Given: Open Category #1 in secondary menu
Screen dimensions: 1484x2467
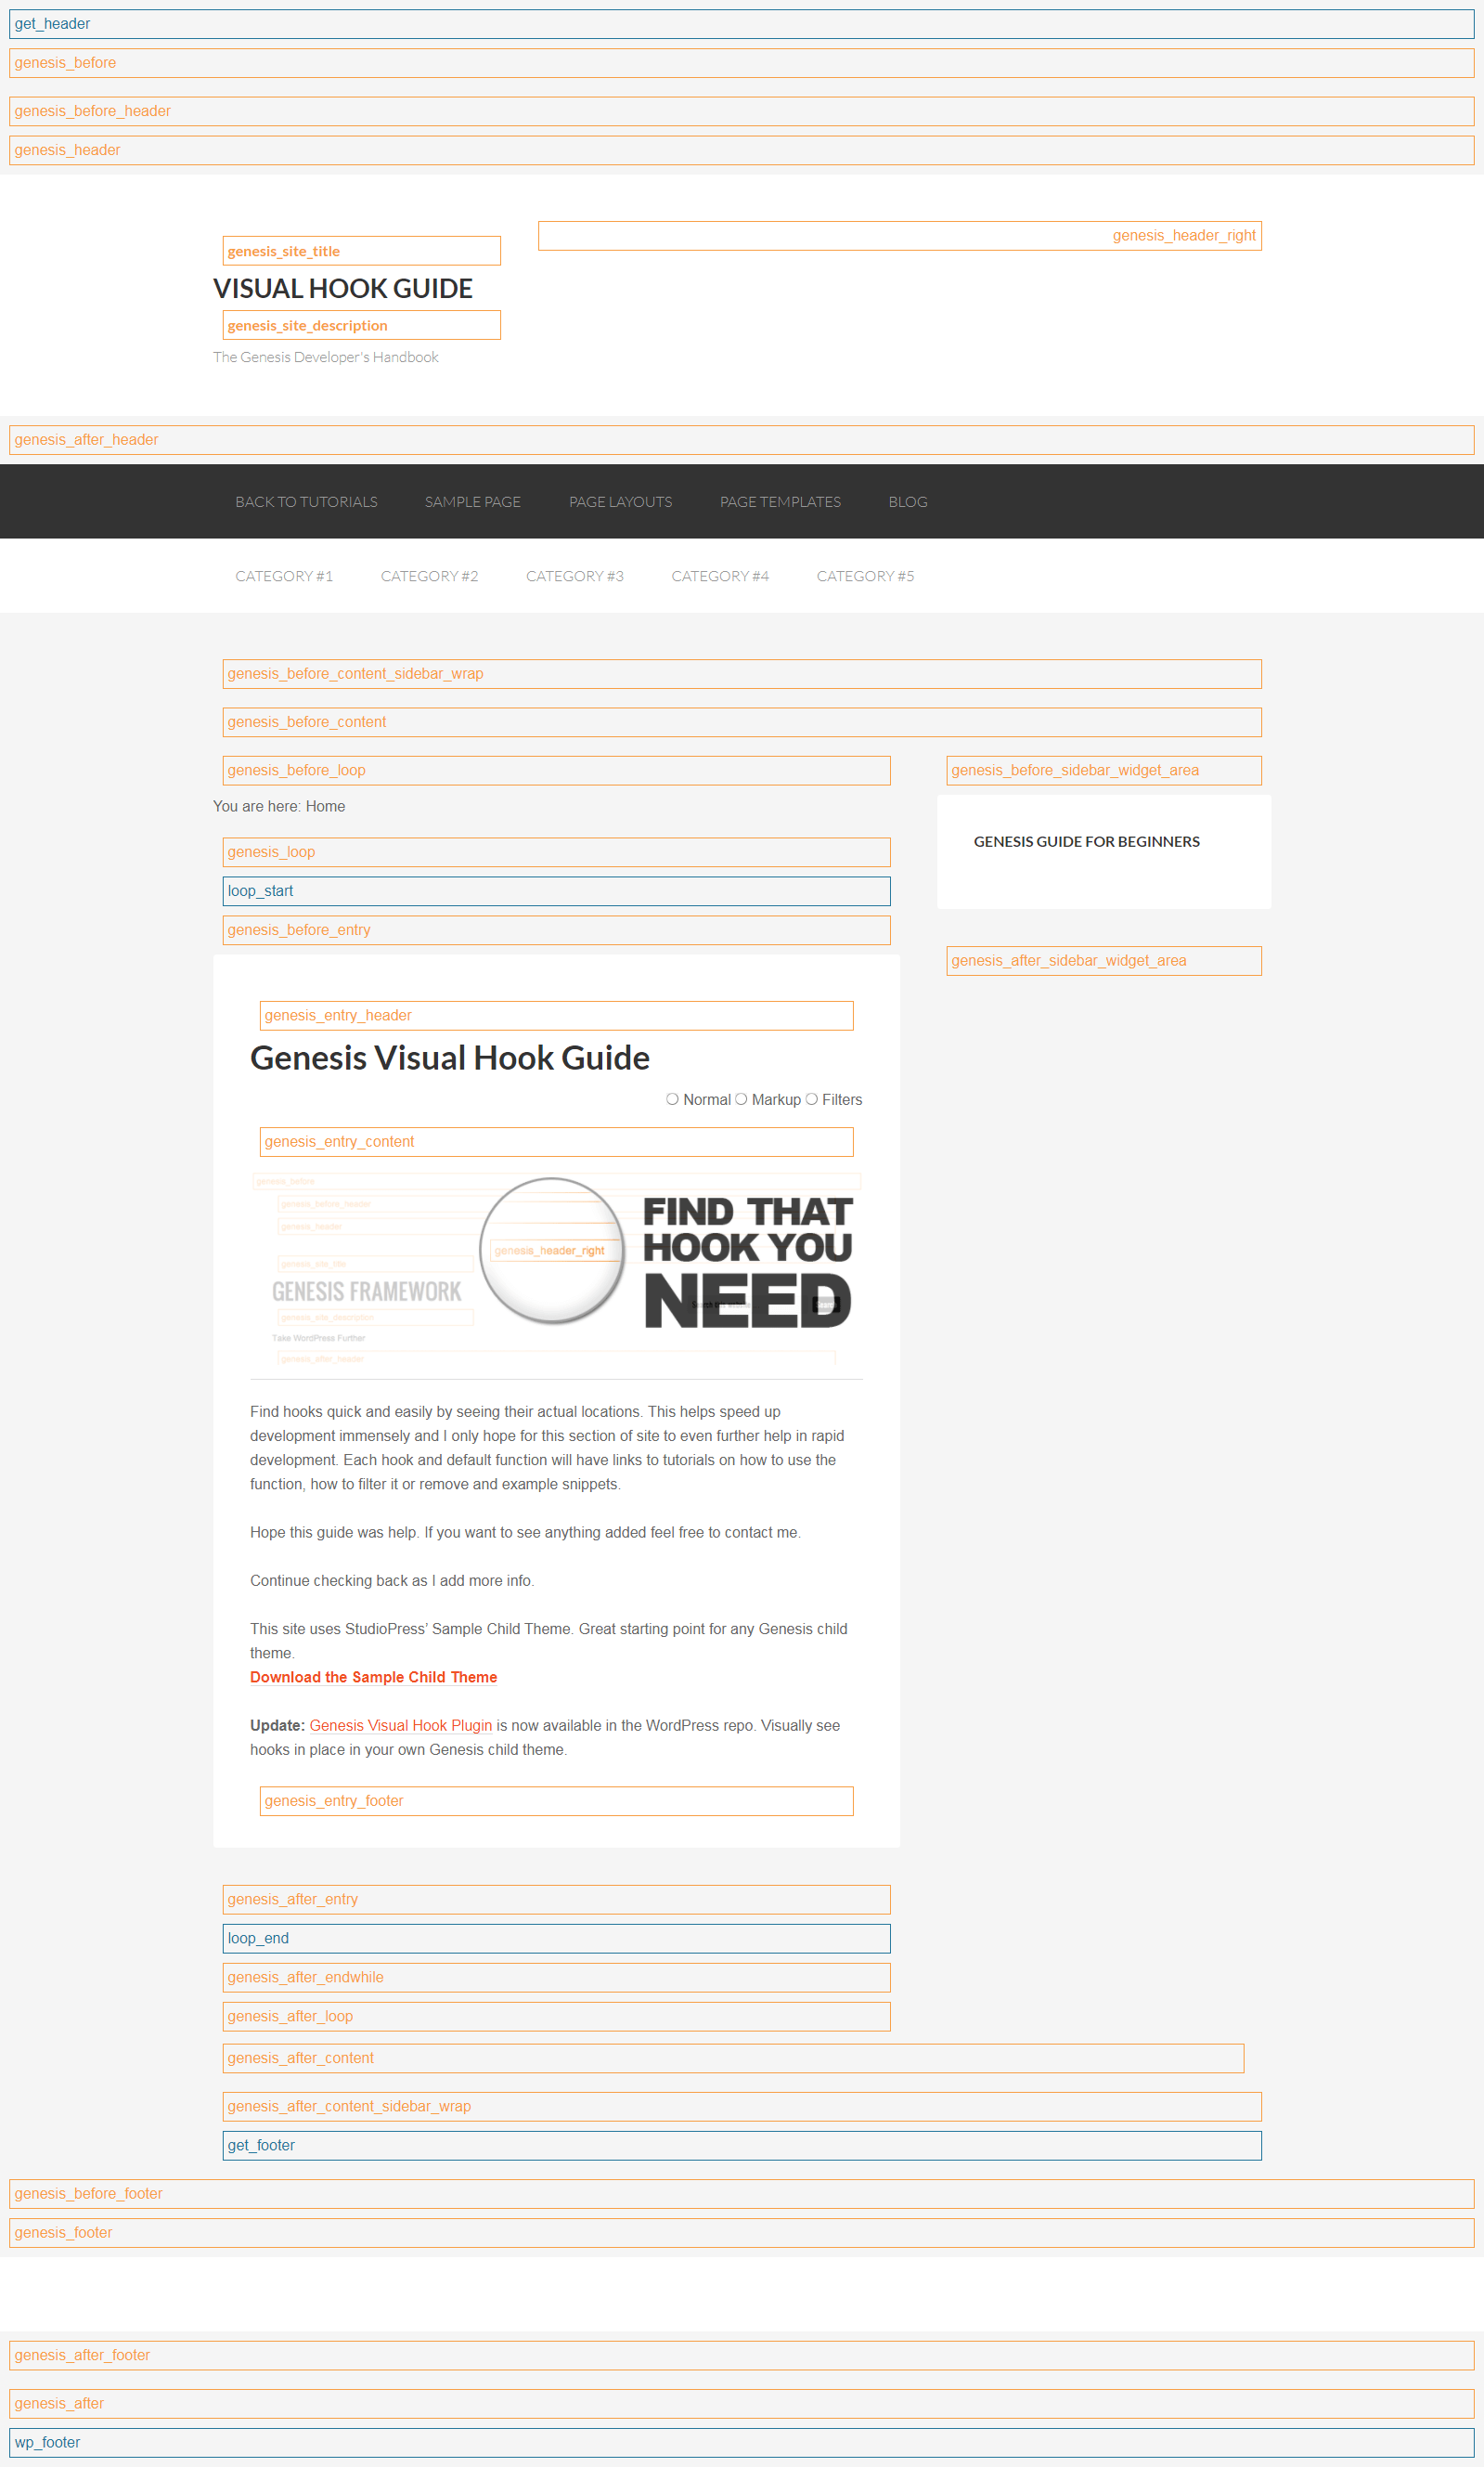Looking at the screenshot, I should pos(284,576).
